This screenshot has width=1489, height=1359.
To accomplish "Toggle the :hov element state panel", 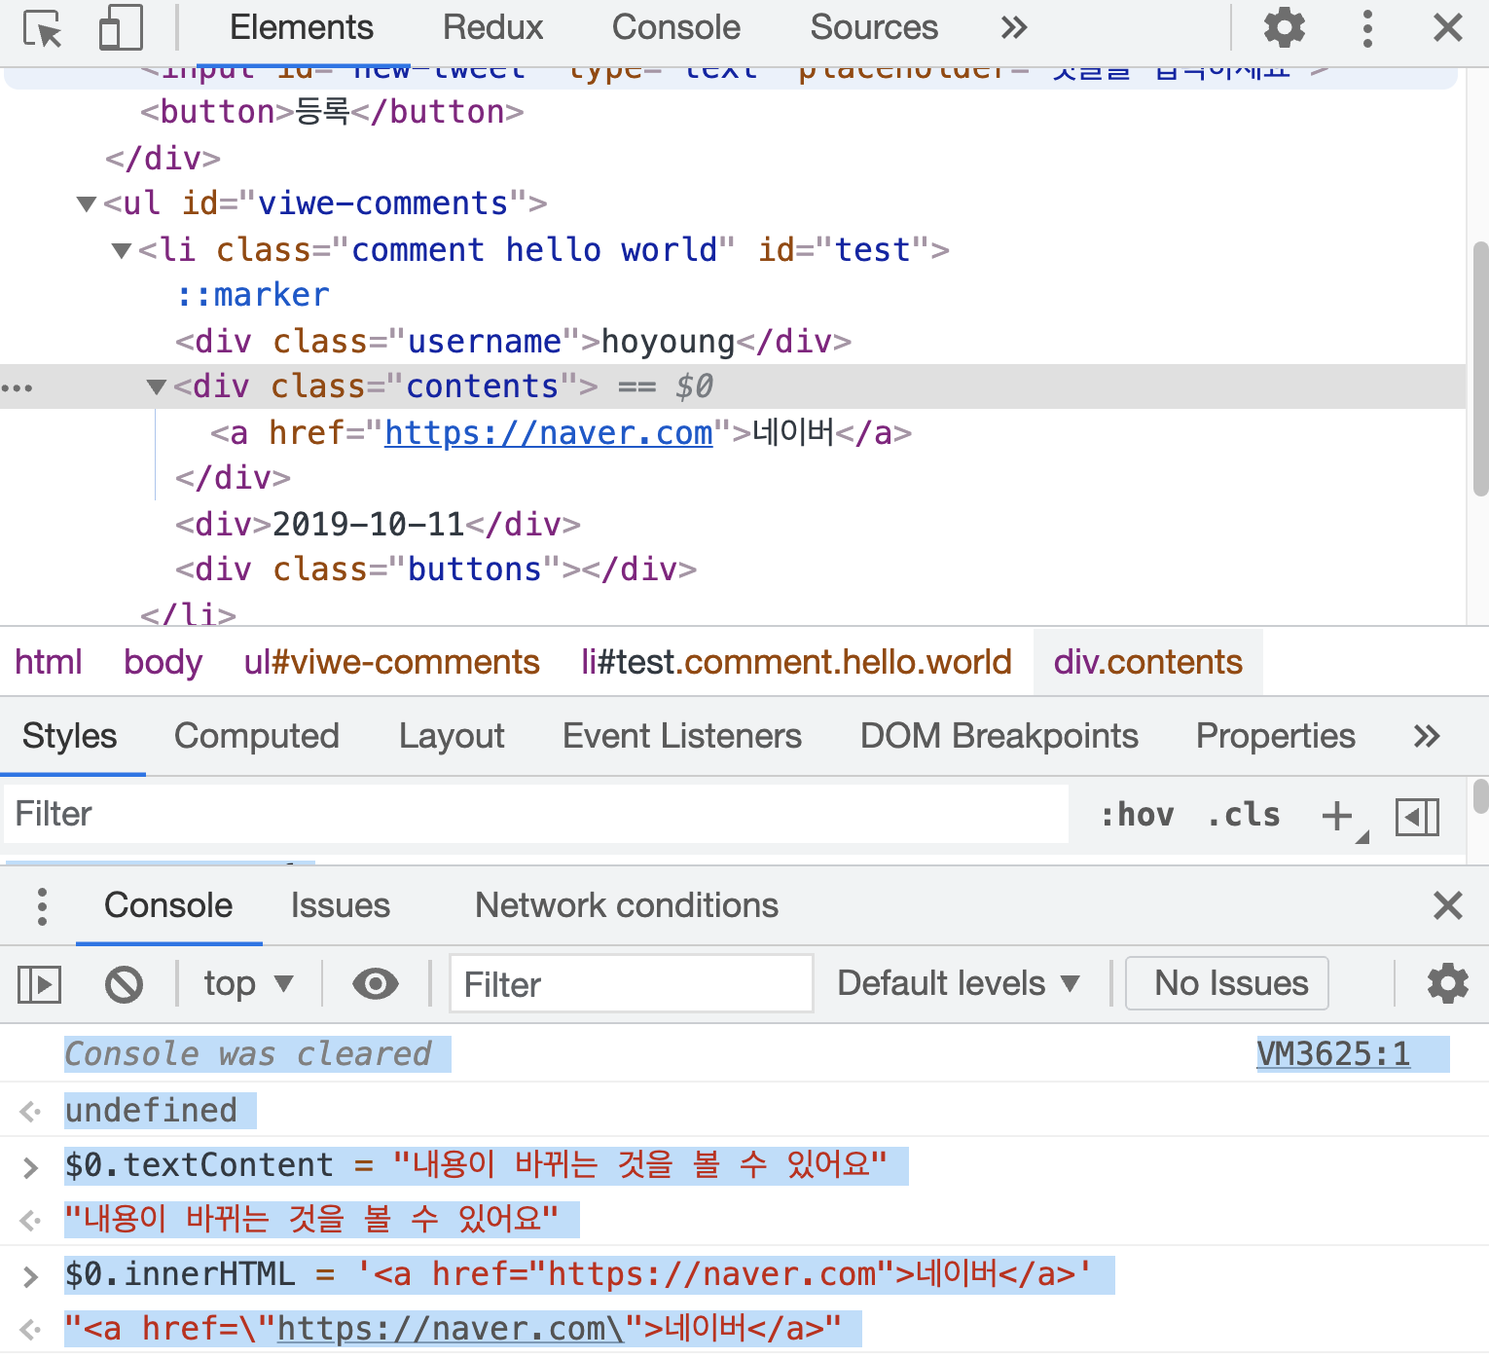I will tap(1137, 815).
